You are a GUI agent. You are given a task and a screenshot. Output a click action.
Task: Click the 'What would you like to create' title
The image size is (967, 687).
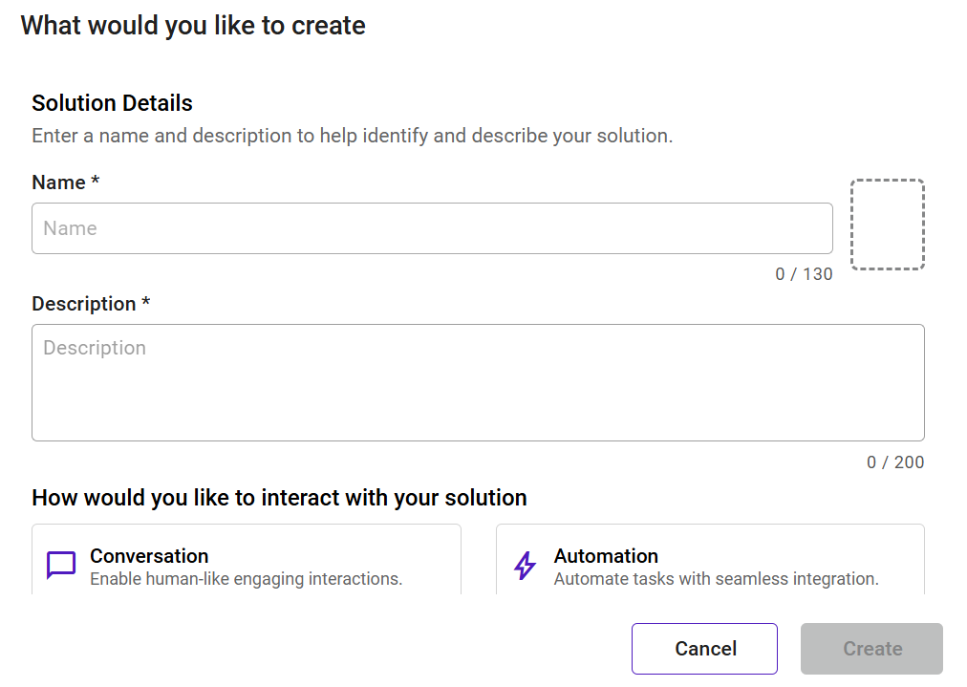(x=193, y=25)
